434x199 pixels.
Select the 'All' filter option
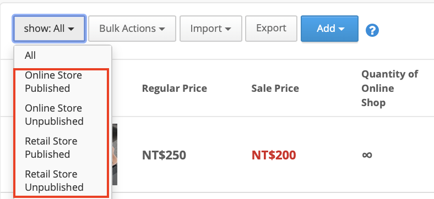[63, 56]
